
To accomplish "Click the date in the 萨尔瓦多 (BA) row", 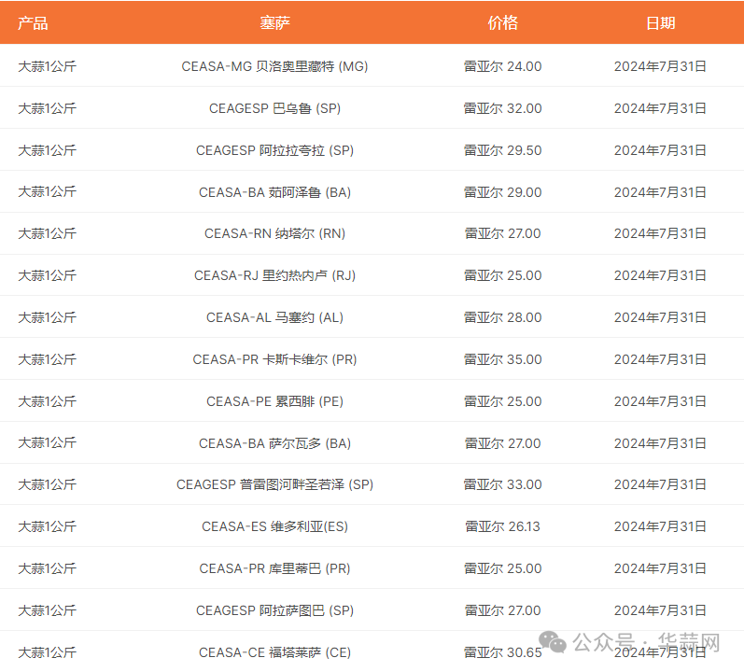I will coord(660,443).
